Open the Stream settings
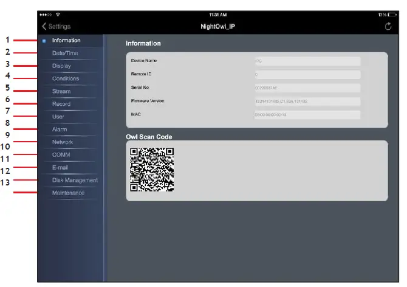 coord(61,91)
